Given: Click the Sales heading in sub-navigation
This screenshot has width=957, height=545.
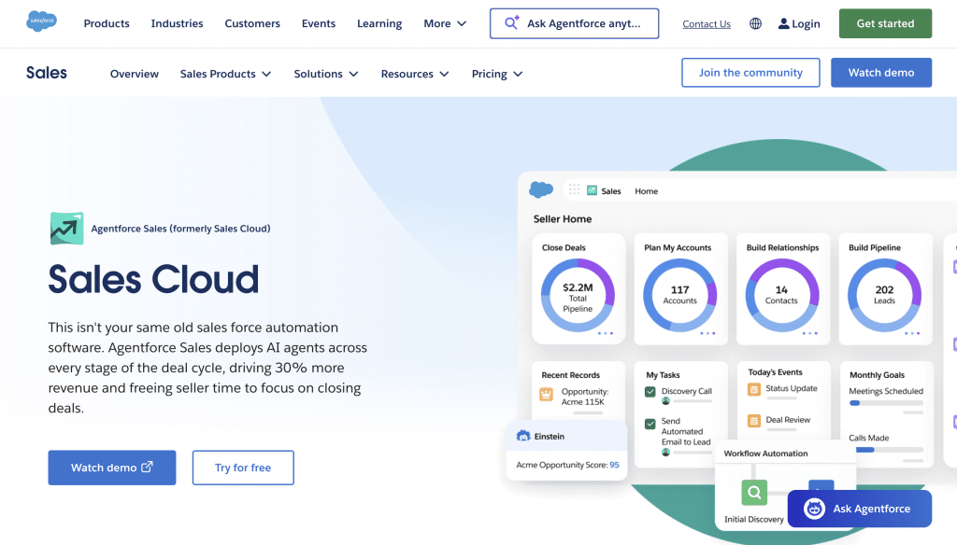Looking at the screenshot, I should click(x=47, y=73).
